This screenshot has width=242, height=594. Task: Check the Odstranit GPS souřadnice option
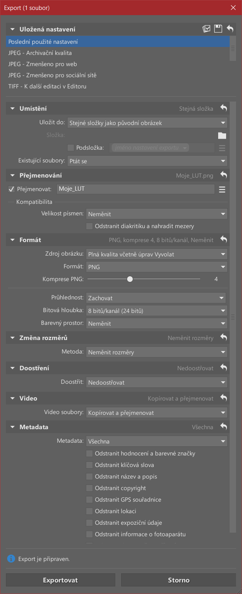pos(89,499)
